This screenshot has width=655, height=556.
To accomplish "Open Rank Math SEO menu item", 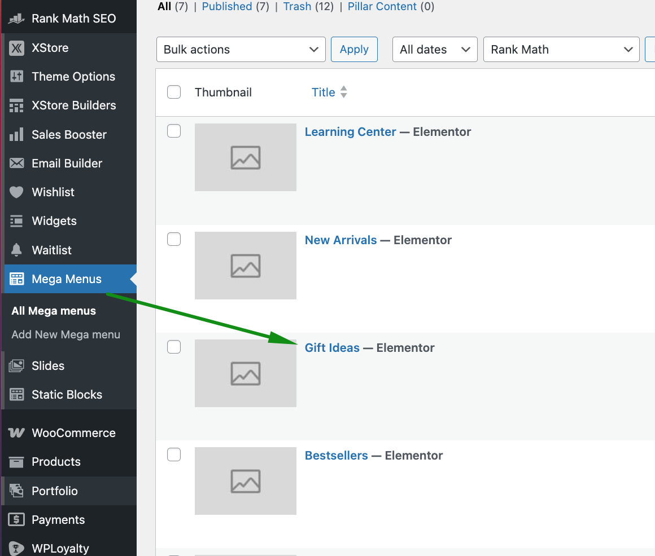I will 69,19.
